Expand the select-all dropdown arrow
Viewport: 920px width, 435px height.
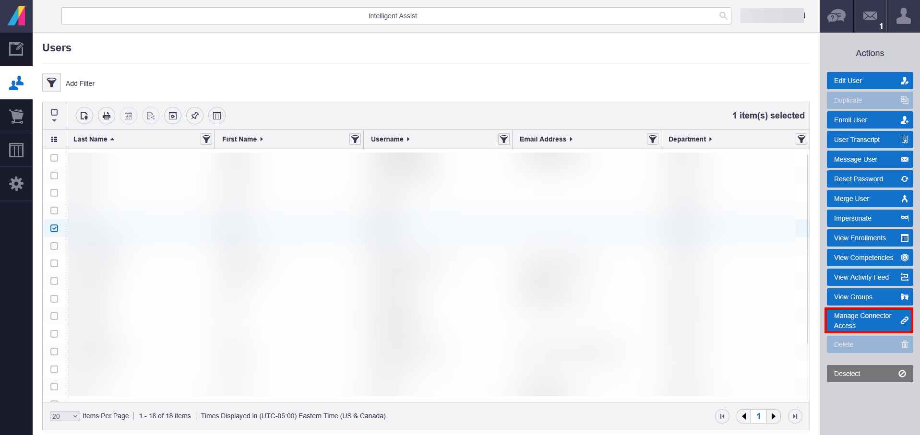pyautogui.click(x=54, y=121)
